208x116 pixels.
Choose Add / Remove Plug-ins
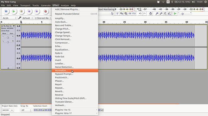point(75,9)
